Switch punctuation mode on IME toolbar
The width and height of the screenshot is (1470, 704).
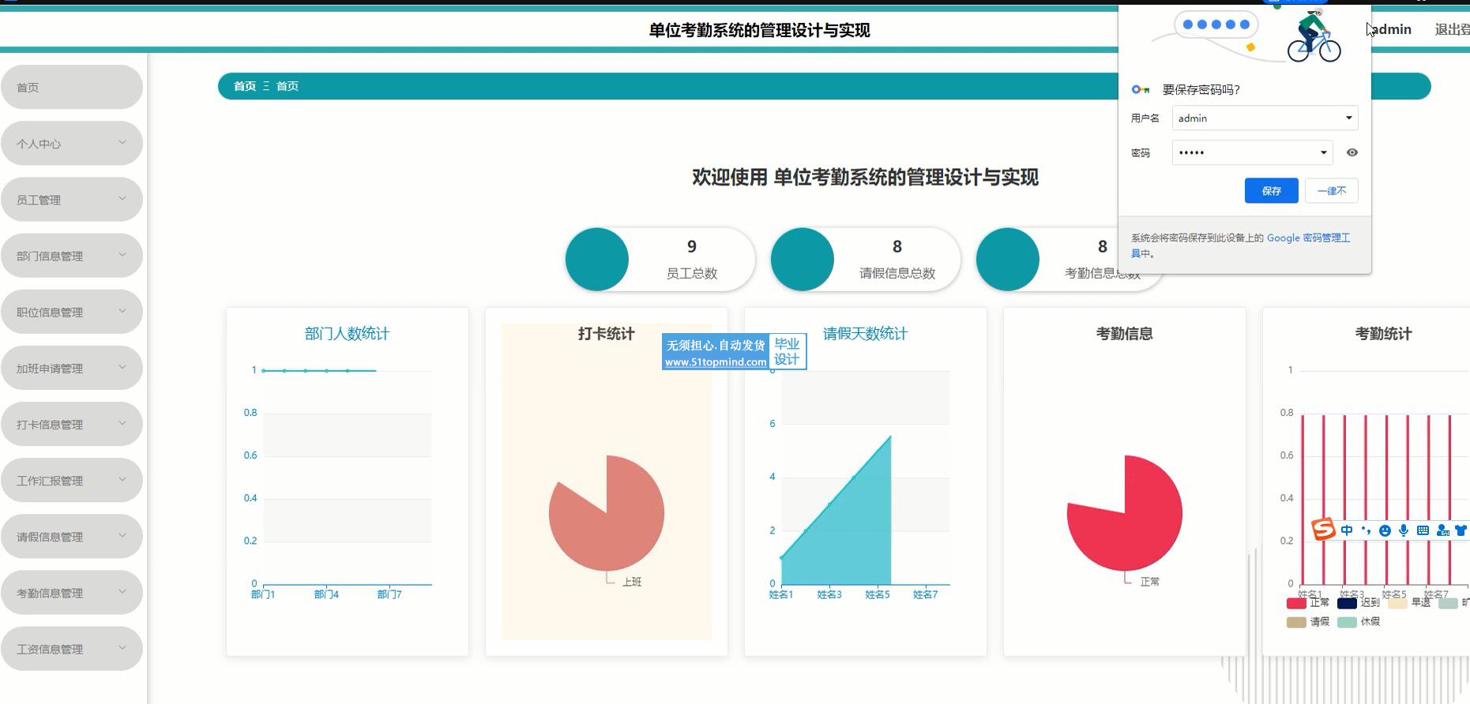pos(1366,530)
